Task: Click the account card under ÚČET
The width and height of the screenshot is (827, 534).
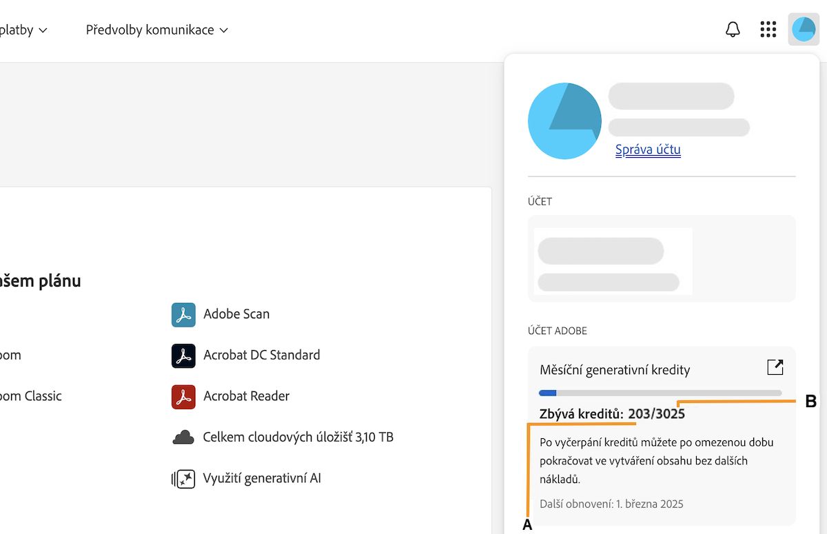Action: pos(662,259)
